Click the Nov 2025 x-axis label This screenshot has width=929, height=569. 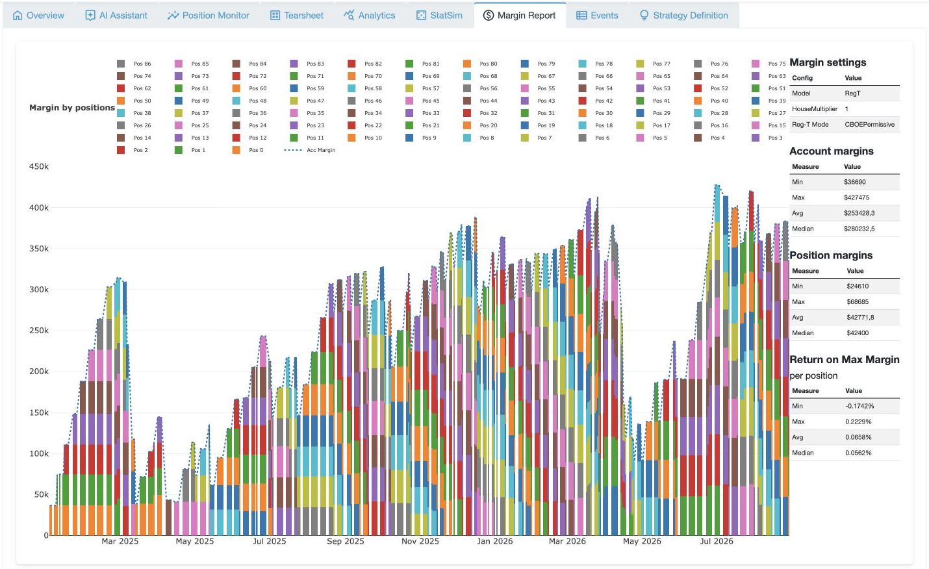pyautogui.click(x=420, y=541)
